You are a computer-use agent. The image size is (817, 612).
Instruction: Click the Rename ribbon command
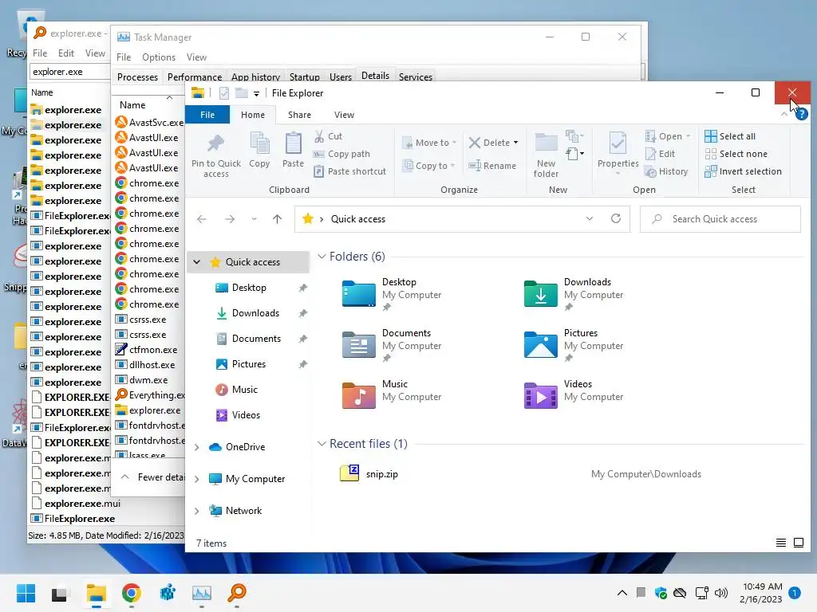(x=491, y=166)
